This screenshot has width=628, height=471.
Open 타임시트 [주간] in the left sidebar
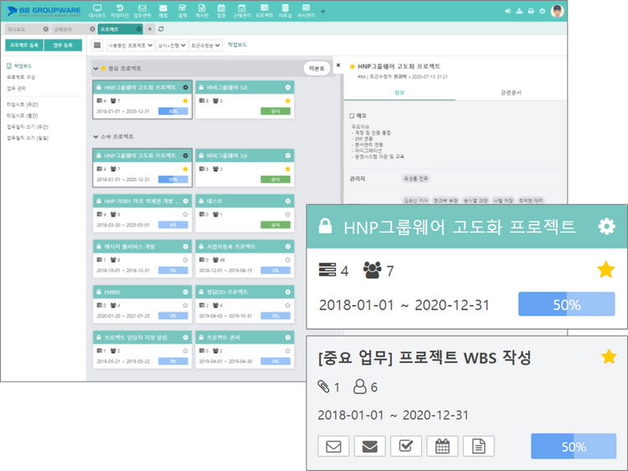[23, 105]
